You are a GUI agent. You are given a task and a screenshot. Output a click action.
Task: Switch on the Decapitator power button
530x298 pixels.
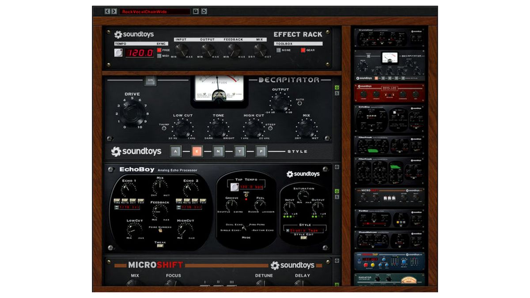[x=150, y=82]
